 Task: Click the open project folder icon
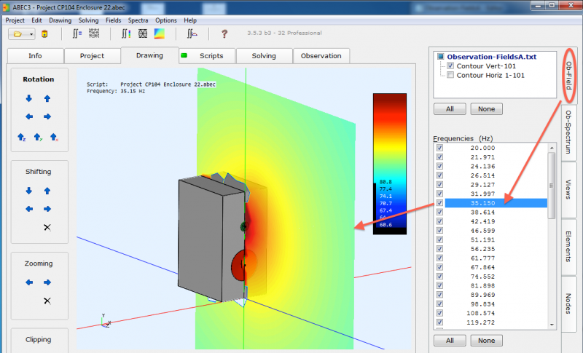coord(17,33)
